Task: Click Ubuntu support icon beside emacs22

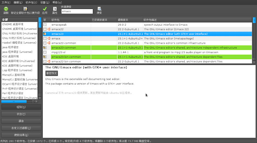Action: coord(49,29)
